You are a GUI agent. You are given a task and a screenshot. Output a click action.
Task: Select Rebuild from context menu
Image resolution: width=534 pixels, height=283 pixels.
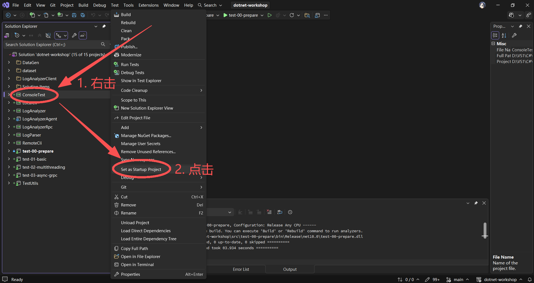coord(159,22)
